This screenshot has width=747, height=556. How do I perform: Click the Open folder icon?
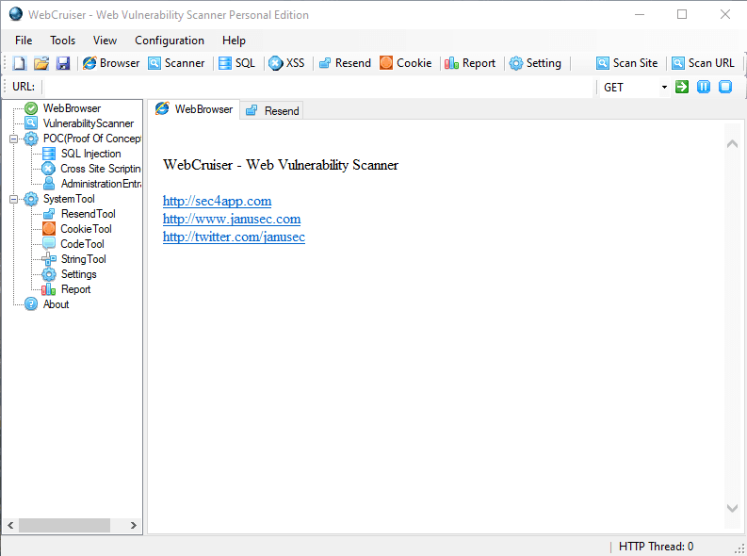point(41,63)
